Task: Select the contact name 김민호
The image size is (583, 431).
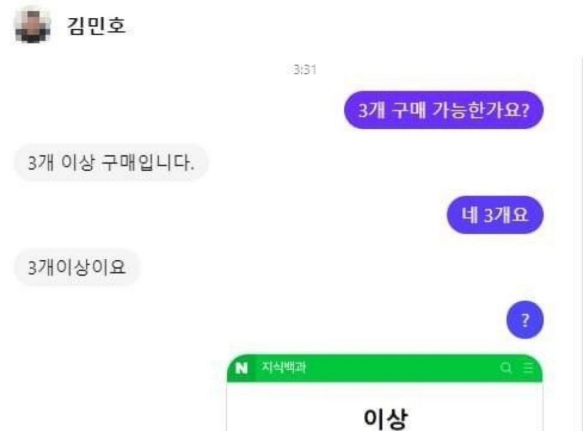Action: 96,26
